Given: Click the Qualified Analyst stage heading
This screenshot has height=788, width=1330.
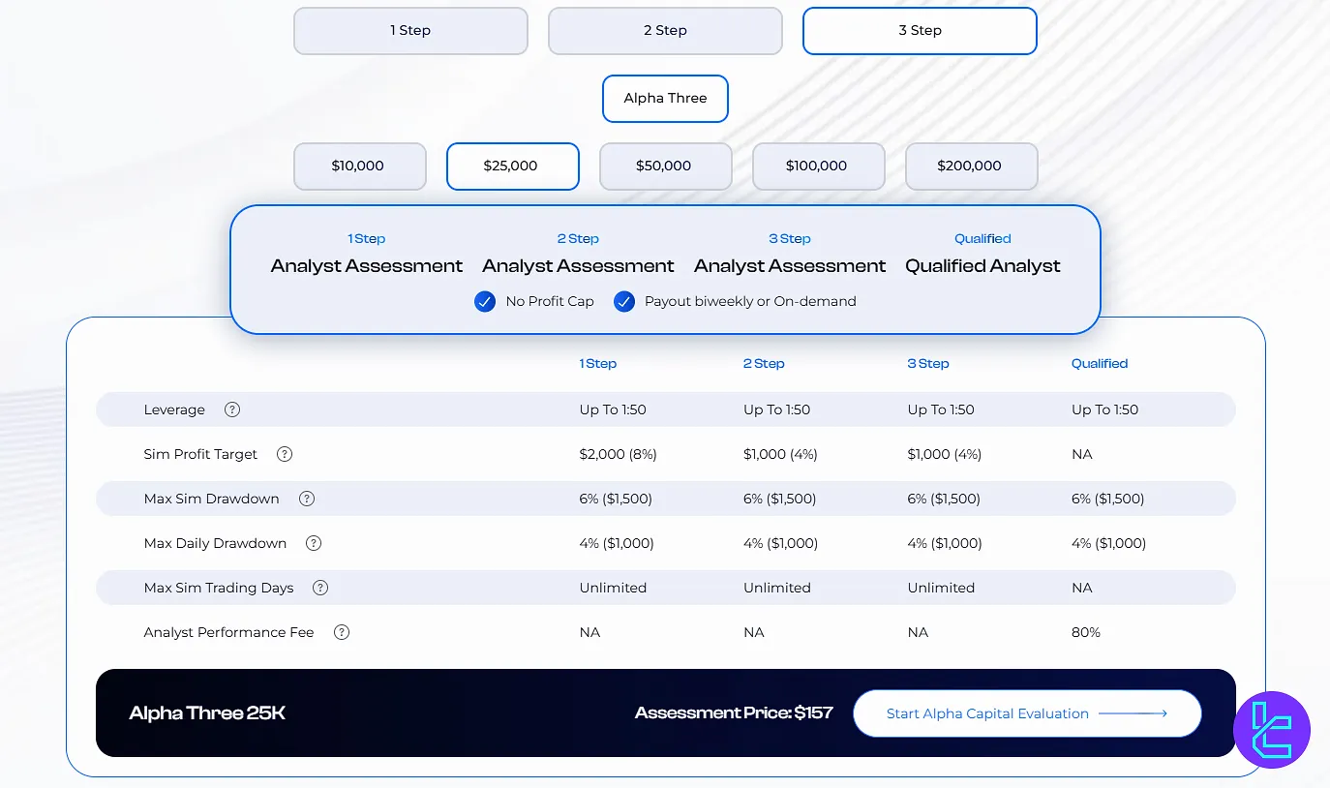Looking at the screenshot, I should click(x=982, y=266).
